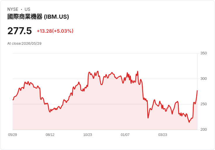
Task: Click the 03/23 x-axis date label
Action: click(x=163, y=135)
